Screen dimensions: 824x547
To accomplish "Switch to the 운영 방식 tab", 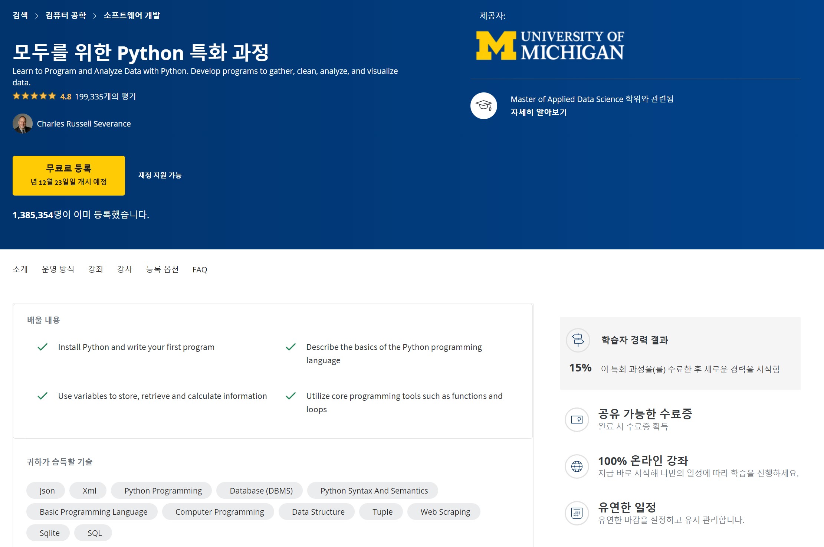I will [58, 269].
